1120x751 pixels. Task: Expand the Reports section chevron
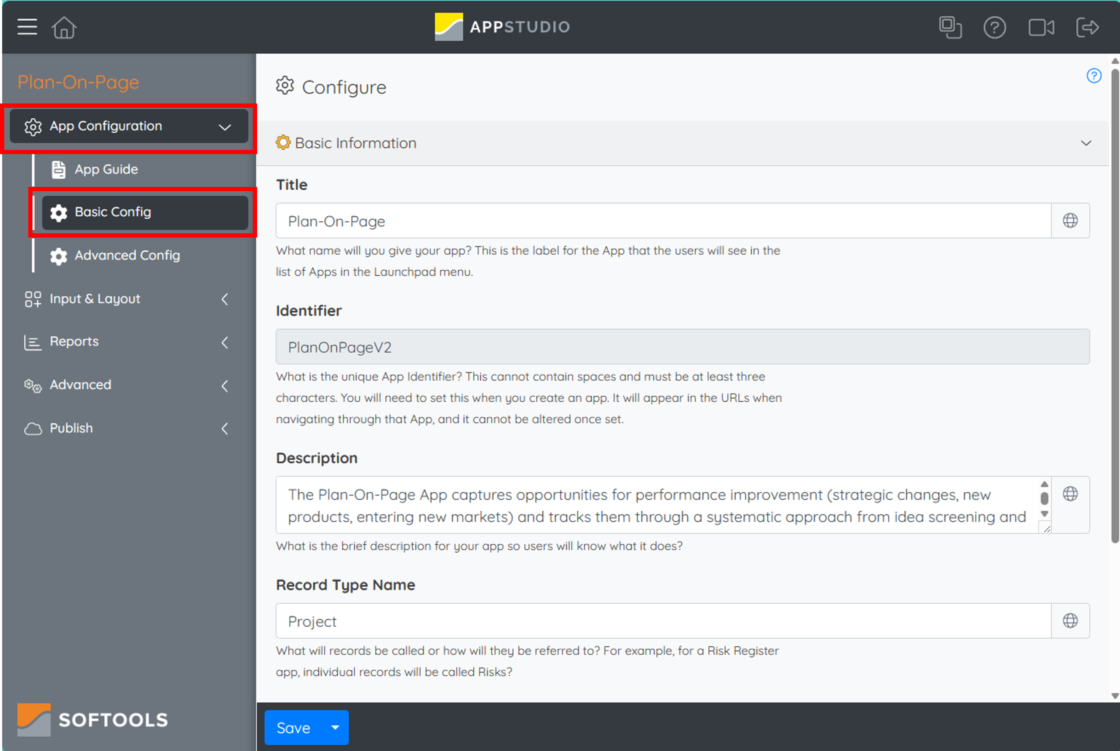click(225, 343)
